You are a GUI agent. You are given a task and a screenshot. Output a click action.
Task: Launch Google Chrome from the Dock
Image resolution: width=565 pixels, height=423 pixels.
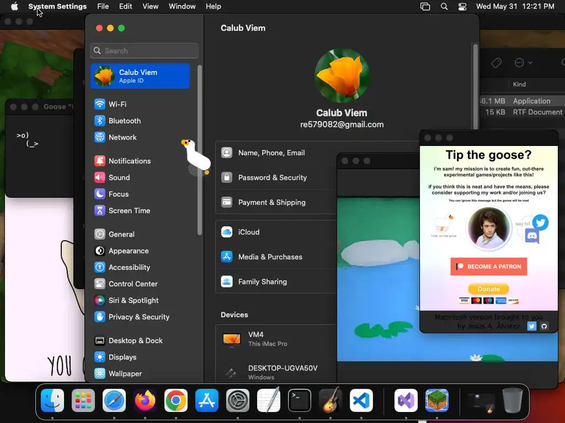(x=176, y=400)
